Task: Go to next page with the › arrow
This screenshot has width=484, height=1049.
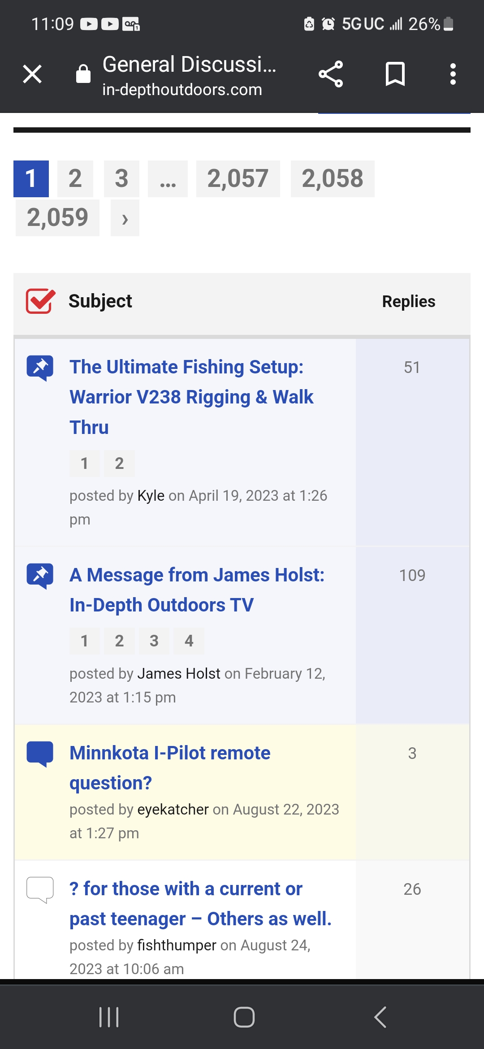Action: pos(125,218)
